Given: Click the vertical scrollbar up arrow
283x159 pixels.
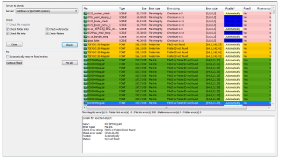Looking at the screenshot, I should click(273, 8).
